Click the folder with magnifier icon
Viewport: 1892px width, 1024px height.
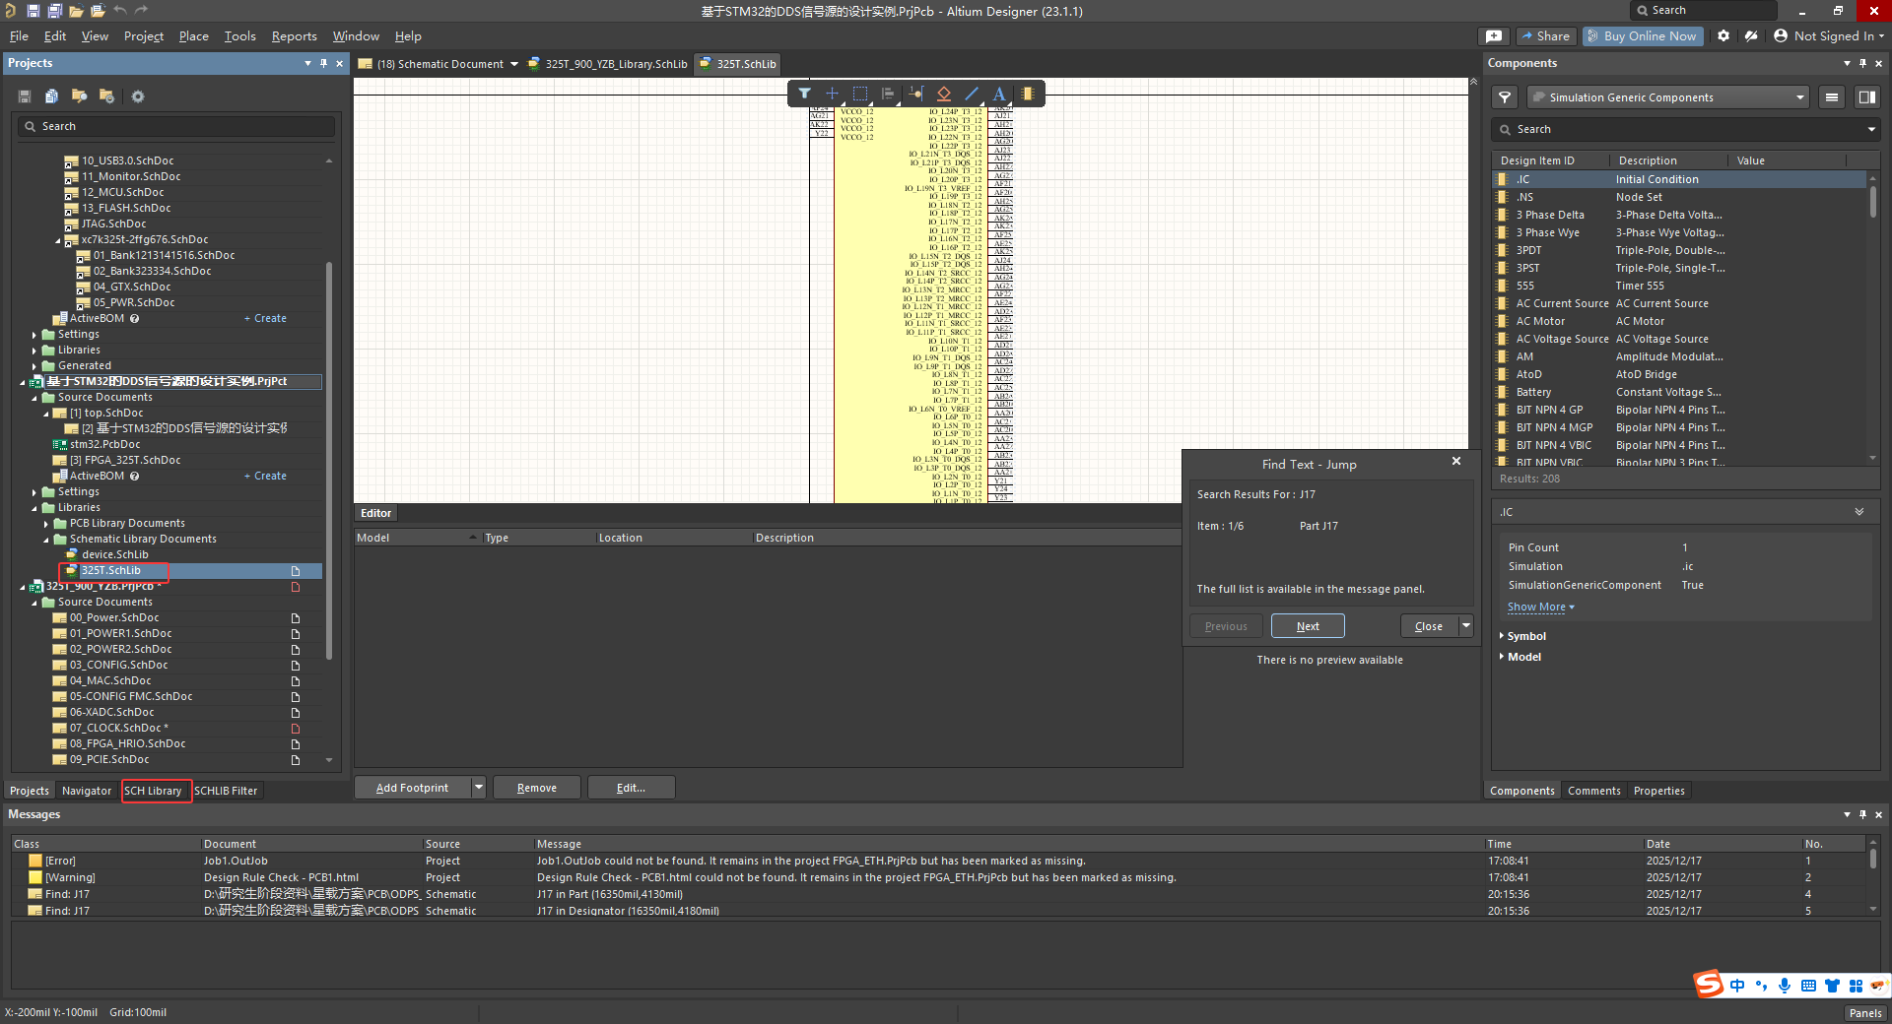coord(79,96)
